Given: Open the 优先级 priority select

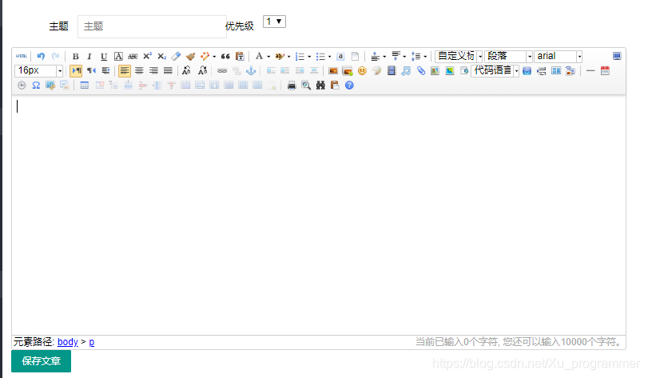Looking at the screenshot, I should (x=274, y=22).
